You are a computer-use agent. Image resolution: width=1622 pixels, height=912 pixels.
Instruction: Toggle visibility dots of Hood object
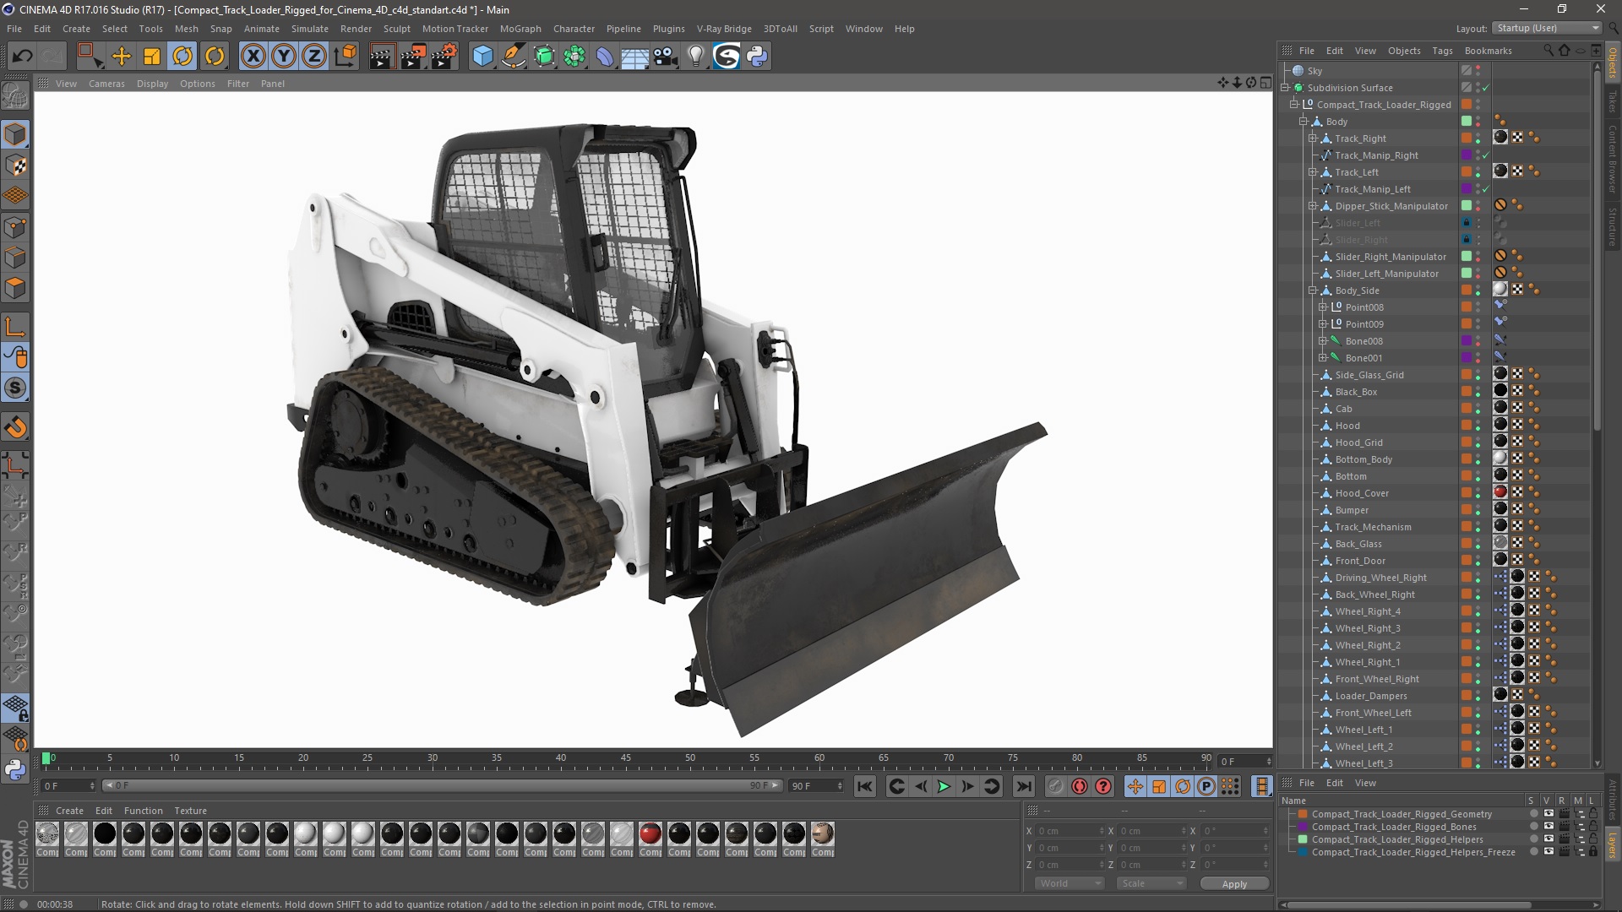[x=1478, y=426]
